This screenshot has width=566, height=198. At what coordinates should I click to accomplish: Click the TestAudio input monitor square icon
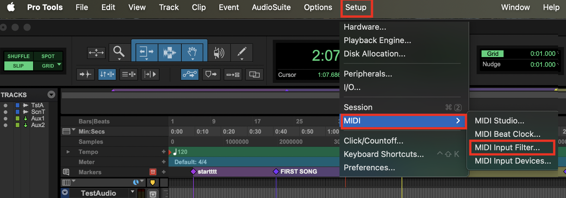coord(152,194)
